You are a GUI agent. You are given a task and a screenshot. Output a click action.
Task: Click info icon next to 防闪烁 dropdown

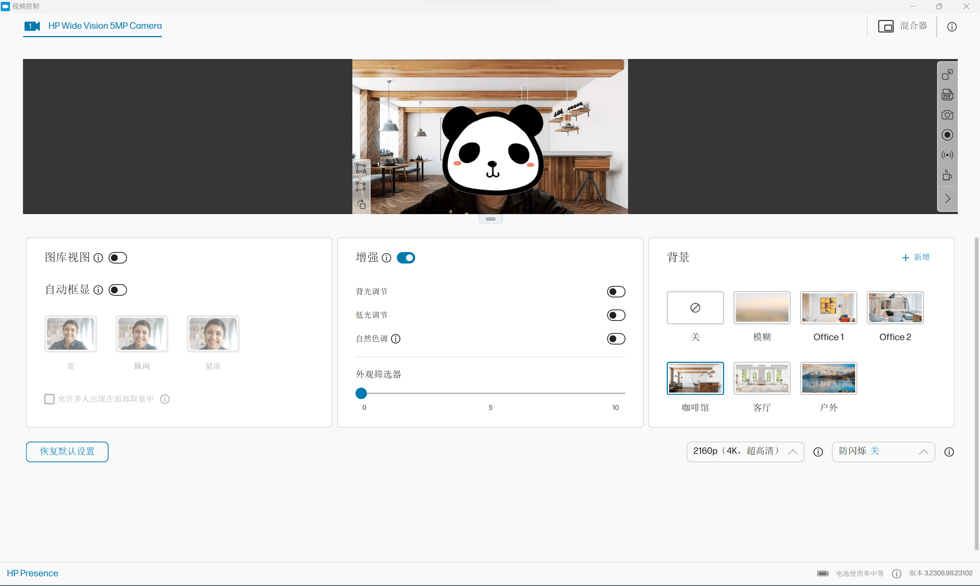[x=949, y=452]
